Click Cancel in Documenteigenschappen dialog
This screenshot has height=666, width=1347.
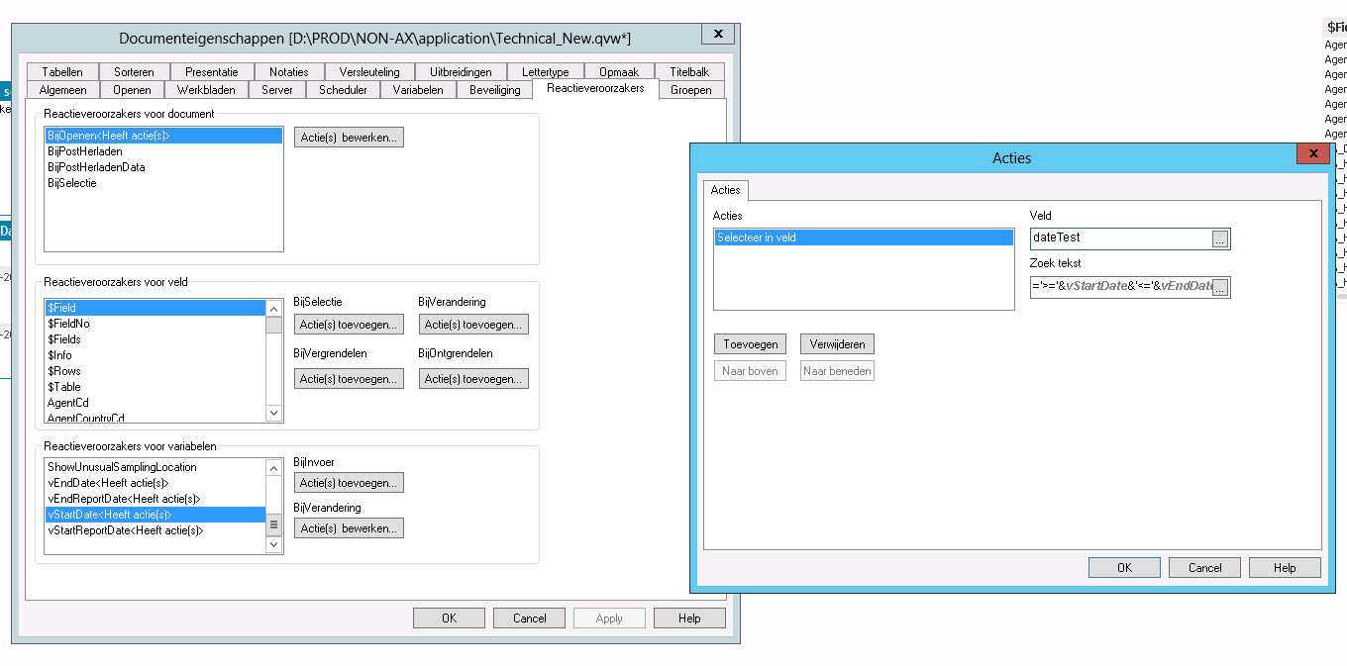[x=530, y=618]
